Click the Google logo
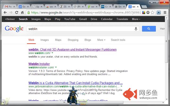The height and width of the screenshot is (106, 170). (x=14, y=29)
